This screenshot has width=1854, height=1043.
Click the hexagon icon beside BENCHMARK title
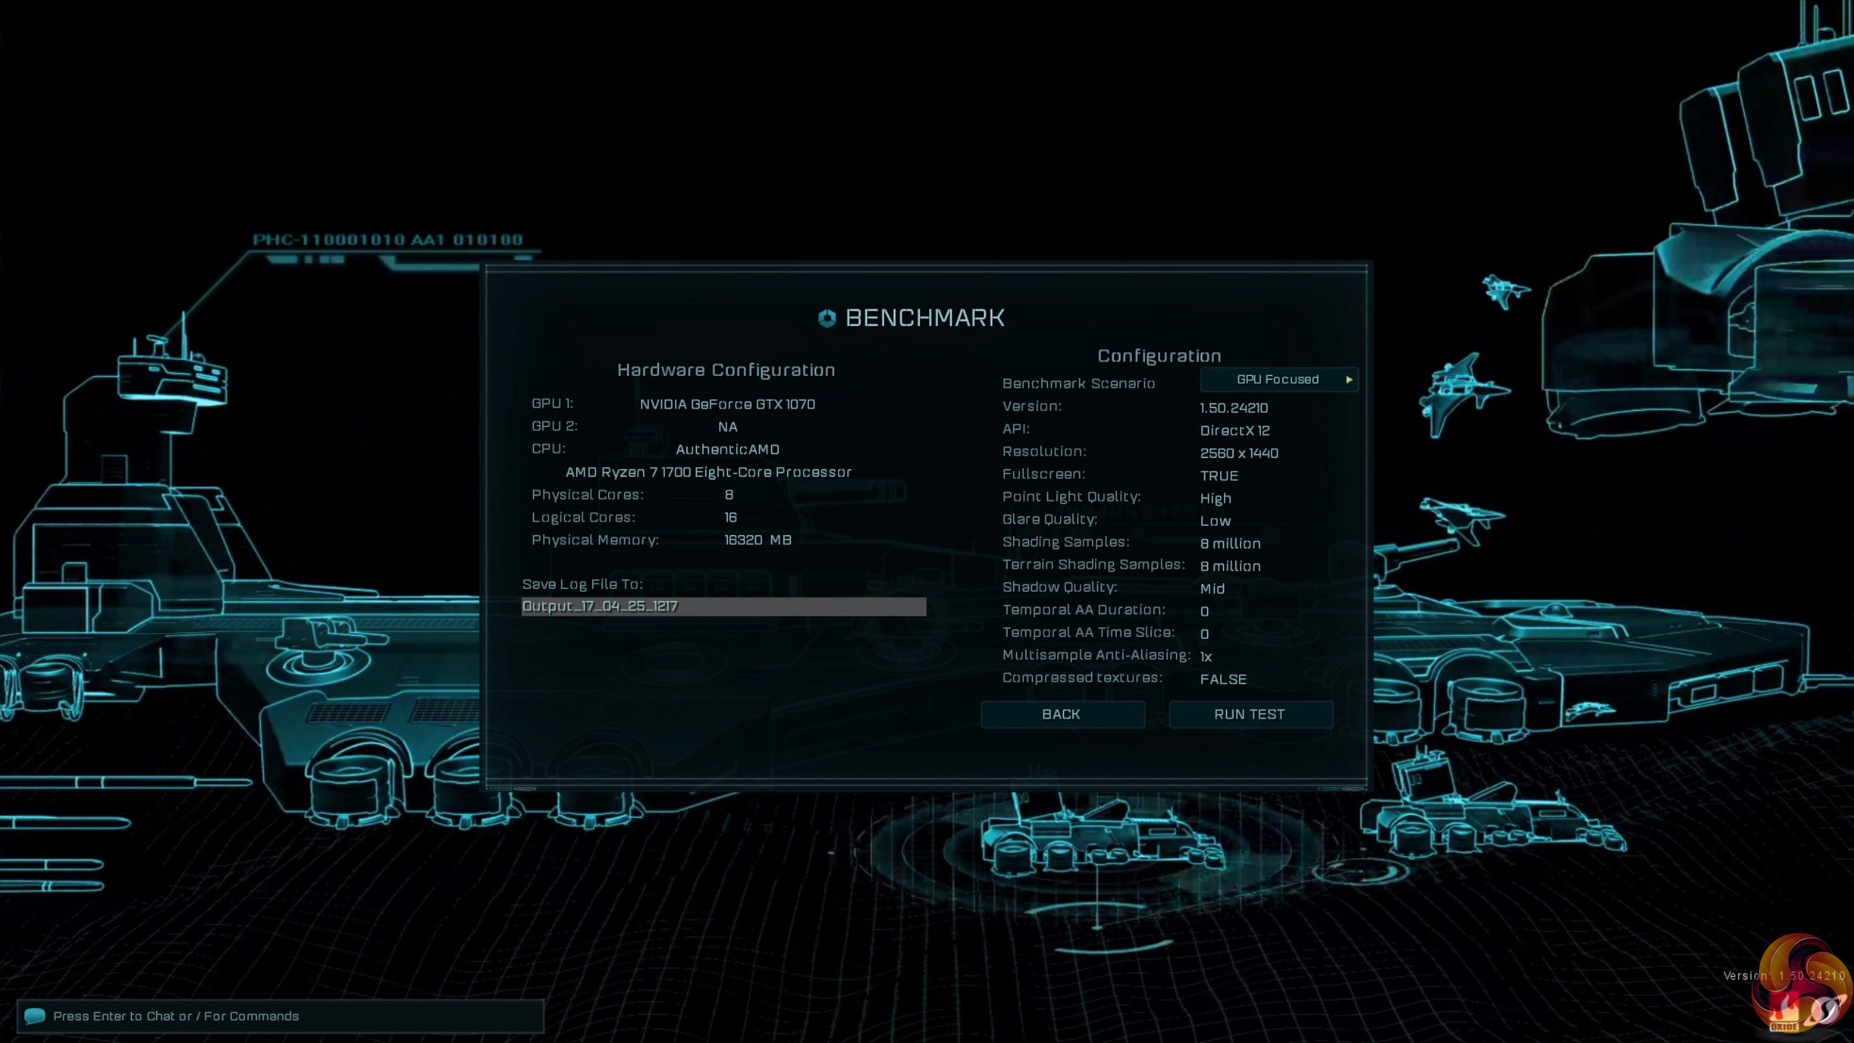click(827, 318)
